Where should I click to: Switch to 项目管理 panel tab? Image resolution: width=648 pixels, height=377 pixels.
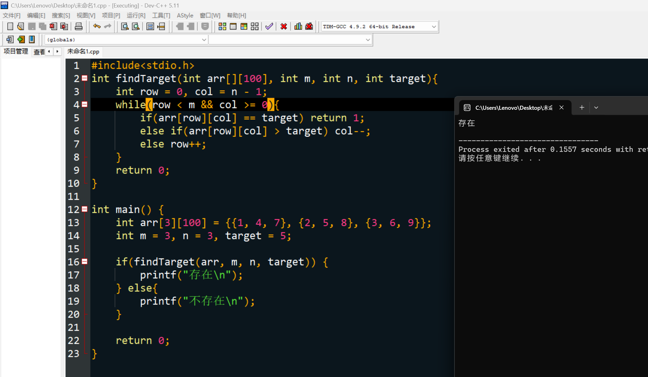pyautogui.click(x=16, y=51)
